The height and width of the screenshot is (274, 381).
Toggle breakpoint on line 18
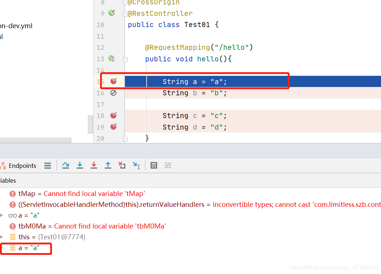click(x=113, y=115)
